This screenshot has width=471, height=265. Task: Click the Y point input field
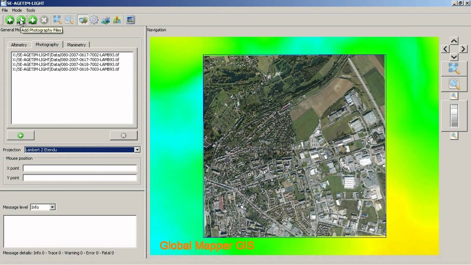click(x=80, y=178)
